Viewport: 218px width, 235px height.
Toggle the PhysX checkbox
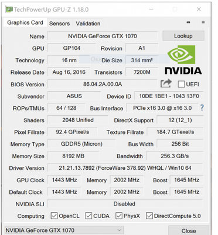click(119, 216)
